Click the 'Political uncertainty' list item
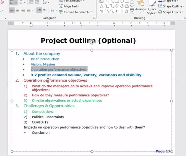The height and width of the screenshot is (156, 186). tap(48, 117)
